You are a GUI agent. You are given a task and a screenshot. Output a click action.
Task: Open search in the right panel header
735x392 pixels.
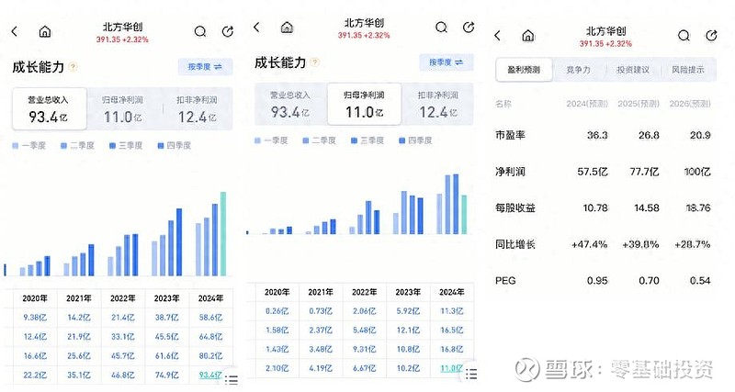coord(684,36)
